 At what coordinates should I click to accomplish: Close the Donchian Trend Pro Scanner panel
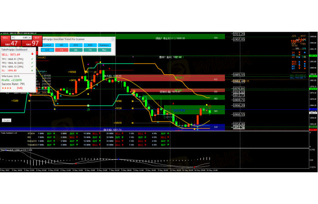point(114,39)
